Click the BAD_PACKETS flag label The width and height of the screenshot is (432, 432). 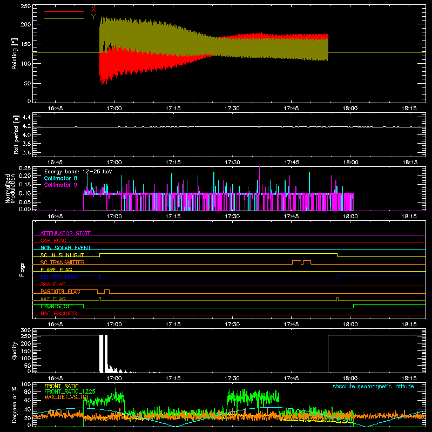(x=59, y=313)
